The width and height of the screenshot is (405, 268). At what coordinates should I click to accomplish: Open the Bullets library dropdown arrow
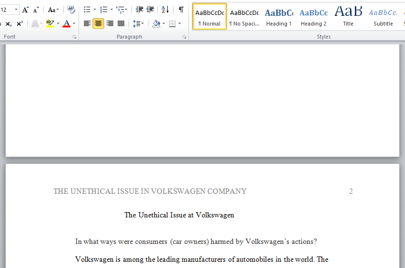coord(95,10)
